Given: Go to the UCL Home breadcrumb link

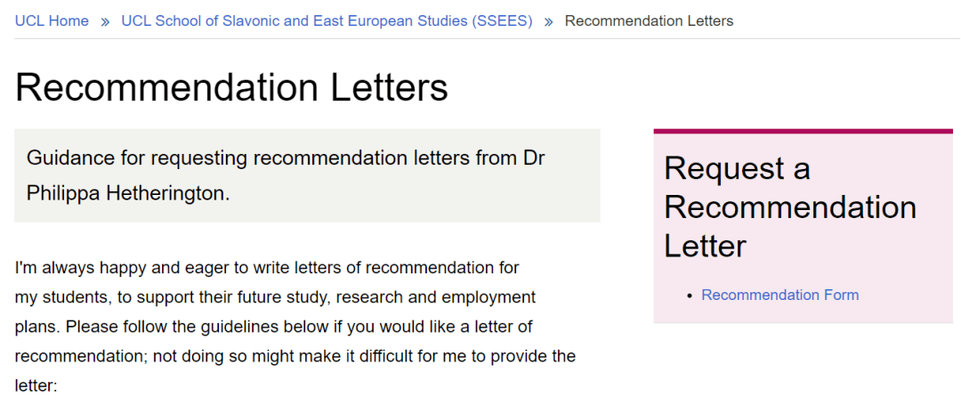Looking at the screenshot, I should pyautogui.click(x=52, y=20).
